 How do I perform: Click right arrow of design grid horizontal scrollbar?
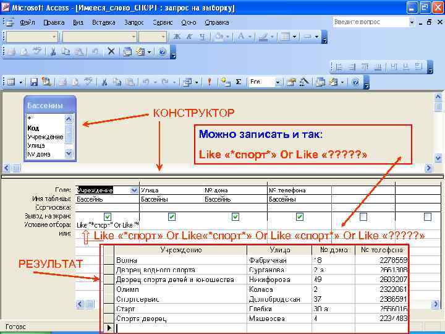pos(435,304)
